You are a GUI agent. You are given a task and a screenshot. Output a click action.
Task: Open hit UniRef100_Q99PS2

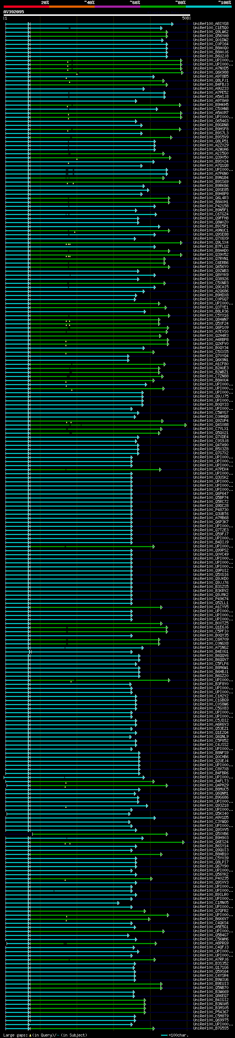click(x=211, y=550)
